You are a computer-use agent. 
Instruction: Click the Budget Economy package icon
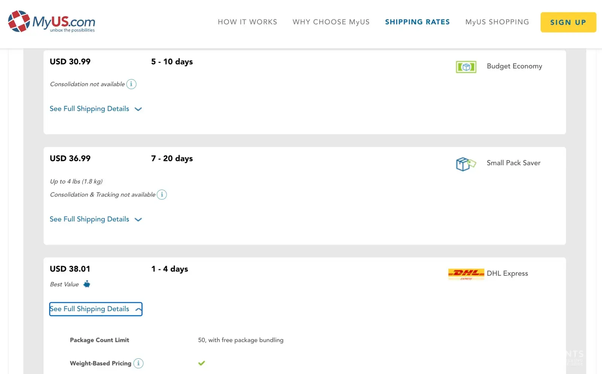[x=466, y=67]
